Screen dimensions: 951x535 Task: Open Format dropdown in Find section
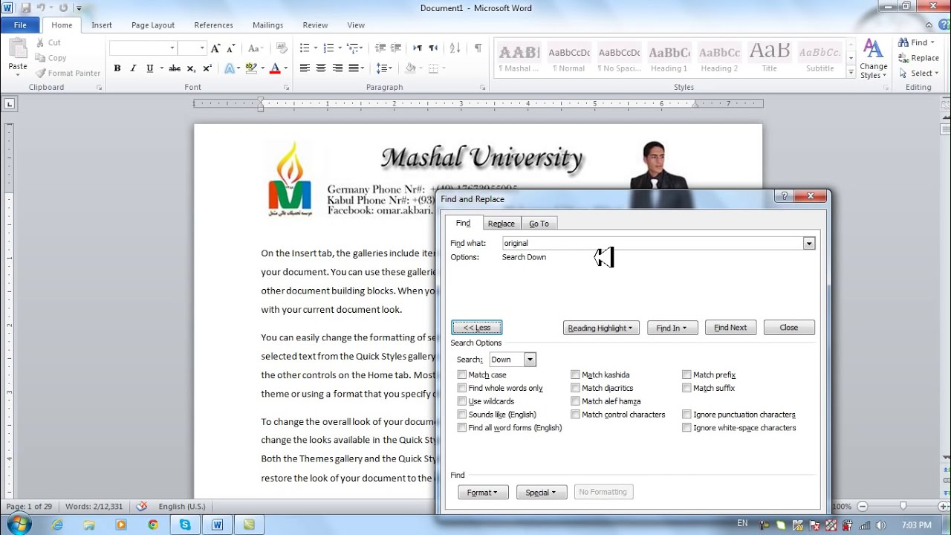pos(483,493)
